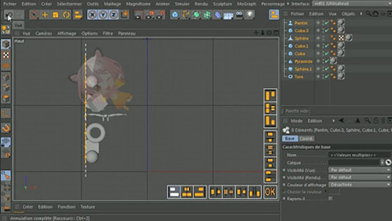Click the Undo arrow icon
Image resolution: width=392 pixels, height=221 pixels.
(x=9, y=15)
